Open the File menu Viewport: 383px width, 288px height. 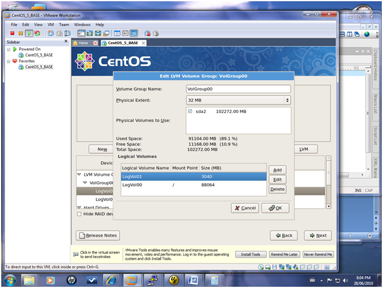click(14, 24)
